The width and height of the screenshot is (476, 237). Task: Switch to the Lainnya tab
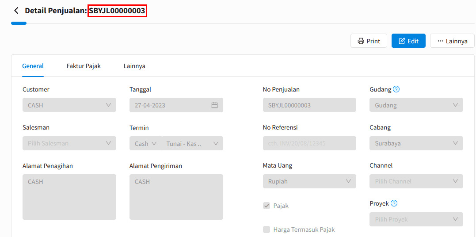pyautogui.click(x=134, y=66)
